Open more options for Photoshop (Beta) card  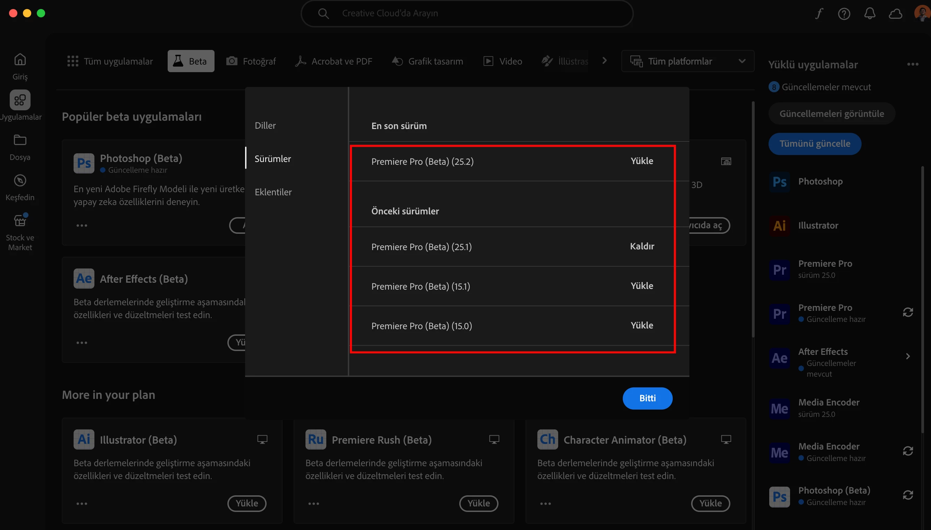[82, 226]
